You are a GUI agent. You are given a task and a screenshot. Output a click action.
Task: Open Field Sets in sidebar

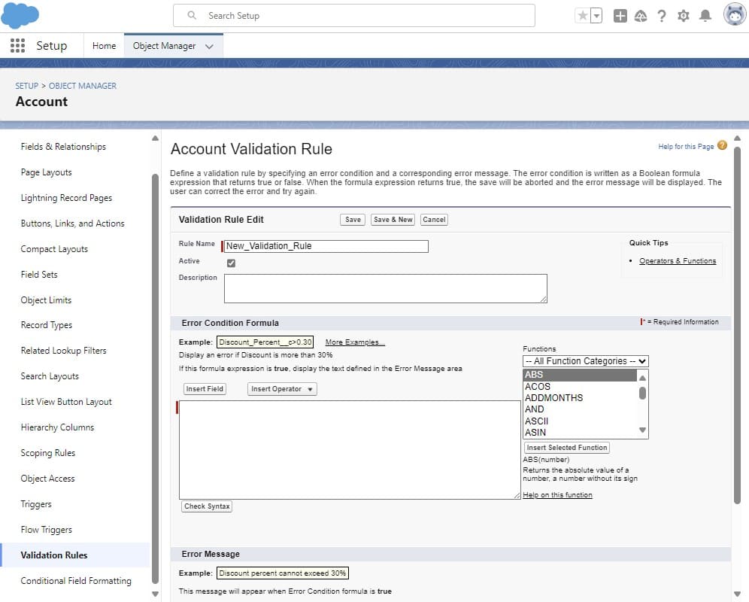39,275
